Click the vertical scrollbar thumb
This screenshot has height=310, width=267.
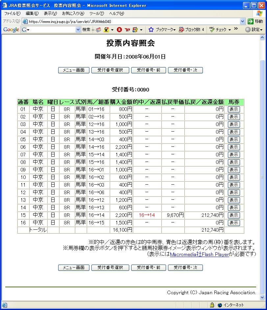262,177
